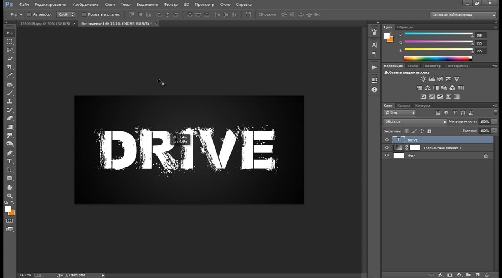Select the Move tool in toolbox
The image size is (502, 278).
[x=9, y=33]
